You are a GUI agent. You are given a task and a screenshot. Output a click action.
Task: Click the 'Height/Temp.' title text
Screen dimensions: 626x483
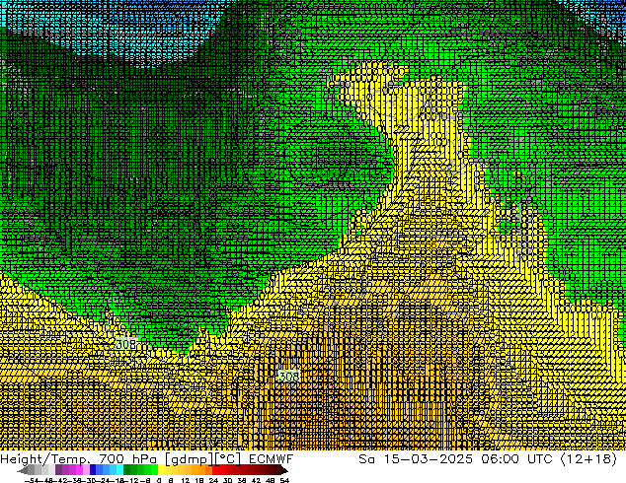[x=43, y=459]
